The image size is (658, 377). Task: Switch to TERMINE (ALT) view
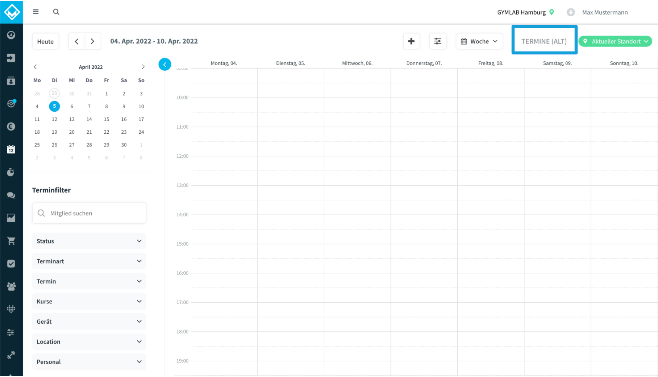[x=544, y=41]
